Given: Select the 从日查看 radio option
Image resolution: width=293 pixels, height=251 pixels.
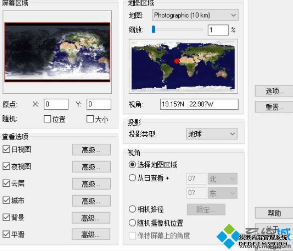Looking at the screenshot, I should [132, 178].
